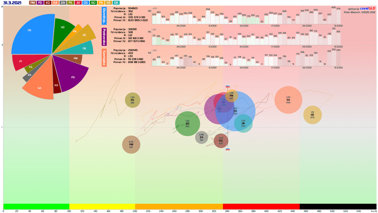Click the gray ZA bubble
This screenshot has width=378, height=213.
tap(201, 137)
